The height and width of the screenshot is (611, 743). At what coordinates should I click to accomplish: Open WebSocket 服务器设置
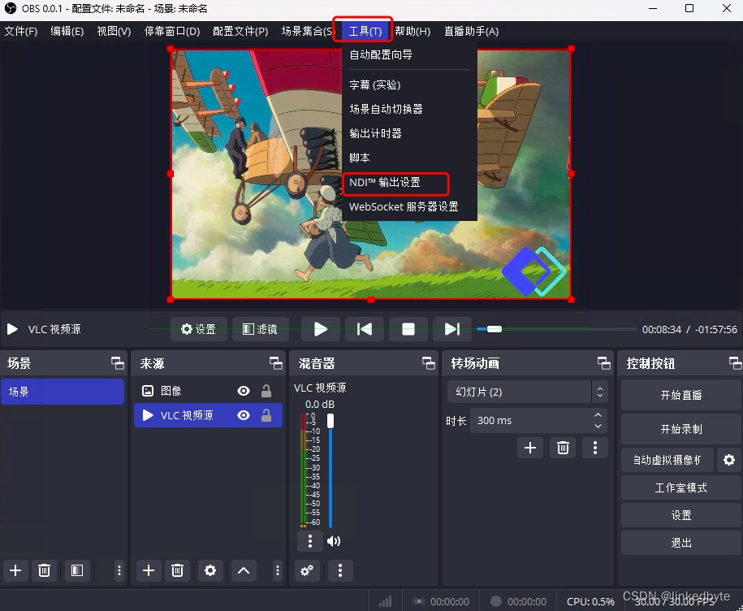pos(404,206)
